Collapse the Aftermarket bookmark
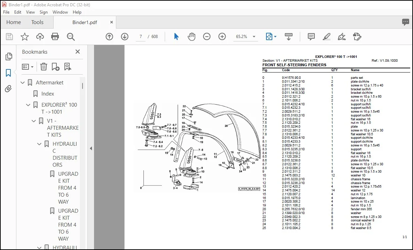This screenshot has height=250, width=413. click(x=23, y=83)
